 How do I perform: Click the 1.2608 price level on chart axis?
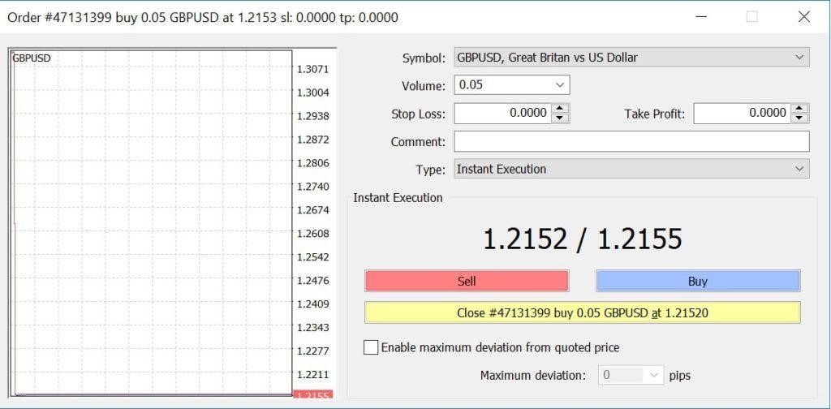pyautogui.click(x=312, y=233)
